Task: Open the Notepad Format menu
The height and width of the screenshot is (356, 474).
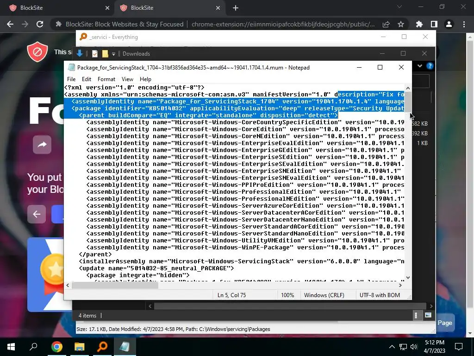Action: (106, 79)
